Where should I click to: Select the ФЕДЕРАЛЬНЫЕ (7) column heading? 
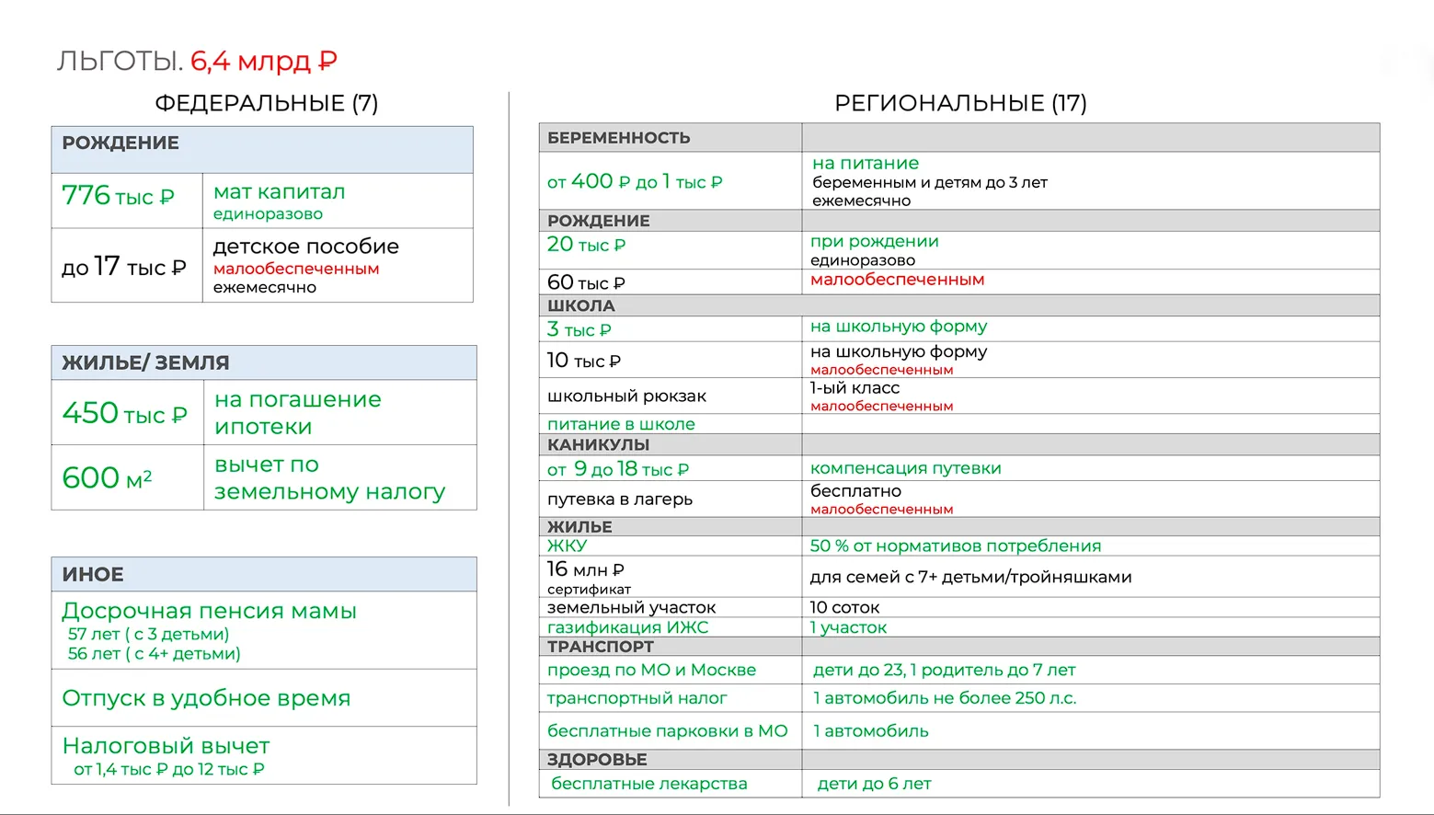point(266,103)
